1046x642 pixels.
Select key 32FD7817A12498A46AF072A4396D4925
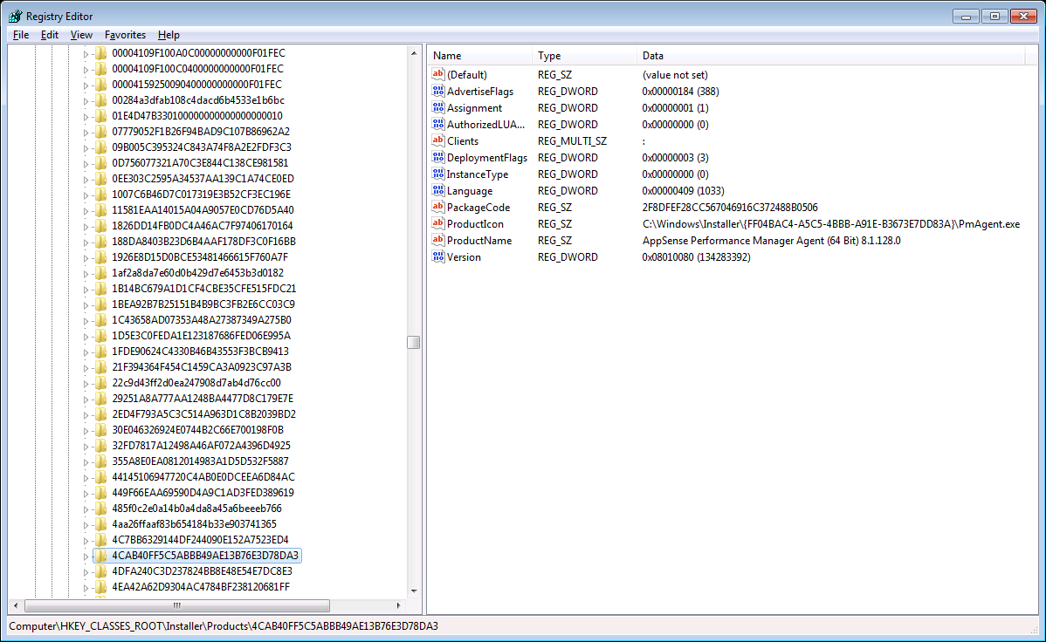pos(201,446)
